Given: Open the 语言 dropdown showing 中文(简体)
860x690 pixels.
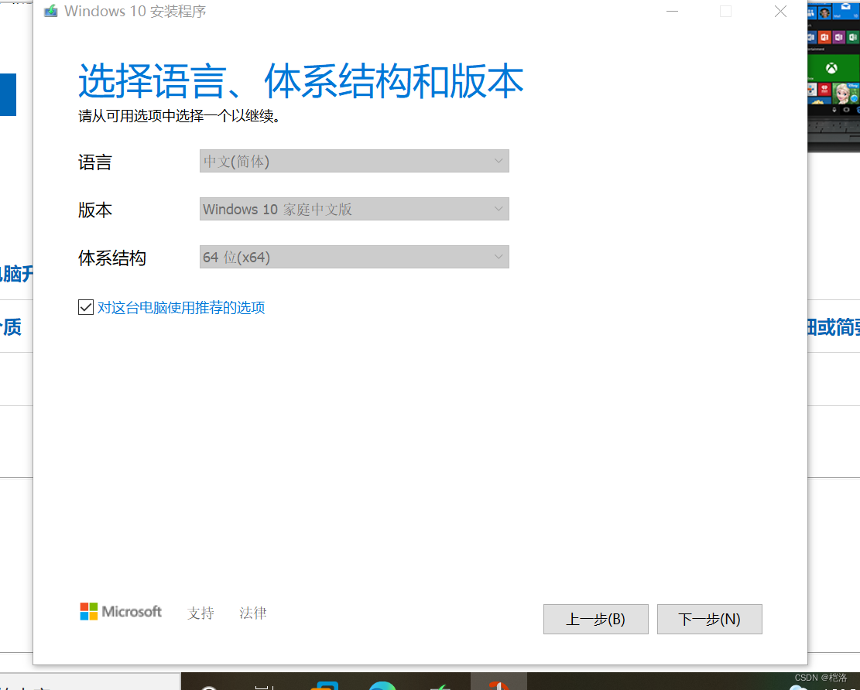Looking at the screenshot, I should click(355, 161).
